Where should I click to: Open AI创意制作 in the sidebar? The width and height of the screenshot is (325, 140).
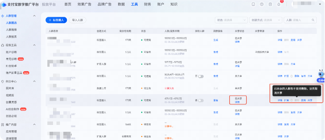click(12, 109)
